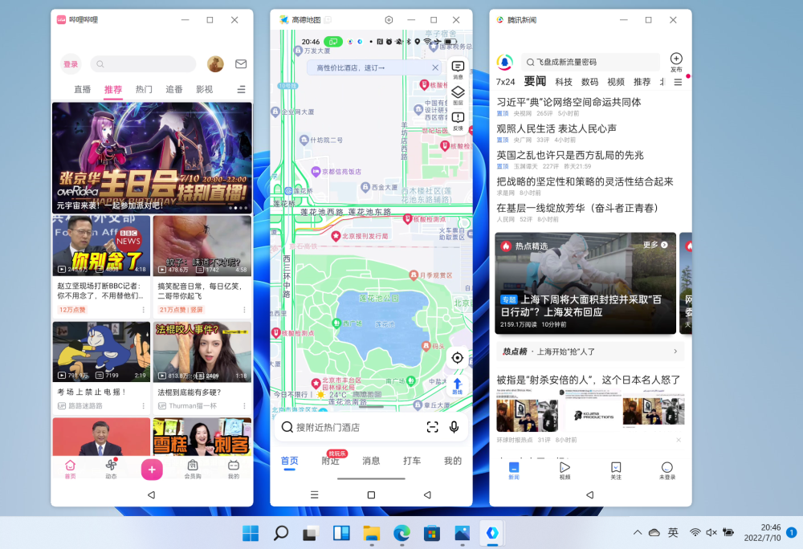Open Tencent News 视频 bottom icon
803x549 pixels.
point(565,470)
